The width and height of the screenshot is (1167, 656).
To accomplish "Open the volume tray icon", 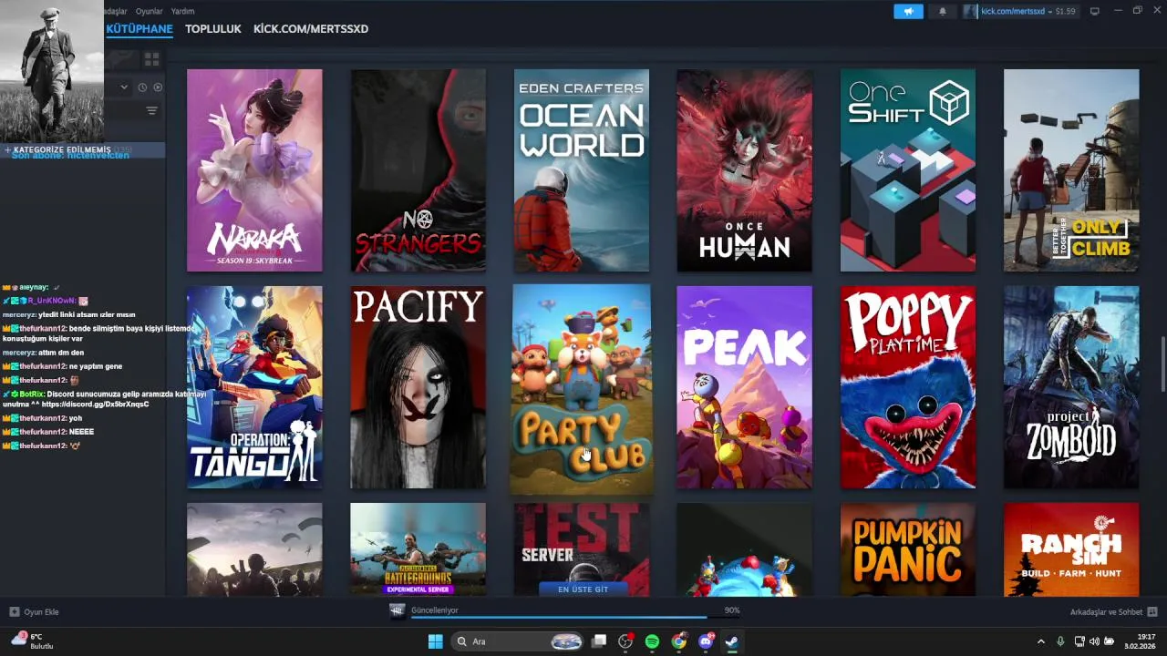I will [x=1094, y=641].
